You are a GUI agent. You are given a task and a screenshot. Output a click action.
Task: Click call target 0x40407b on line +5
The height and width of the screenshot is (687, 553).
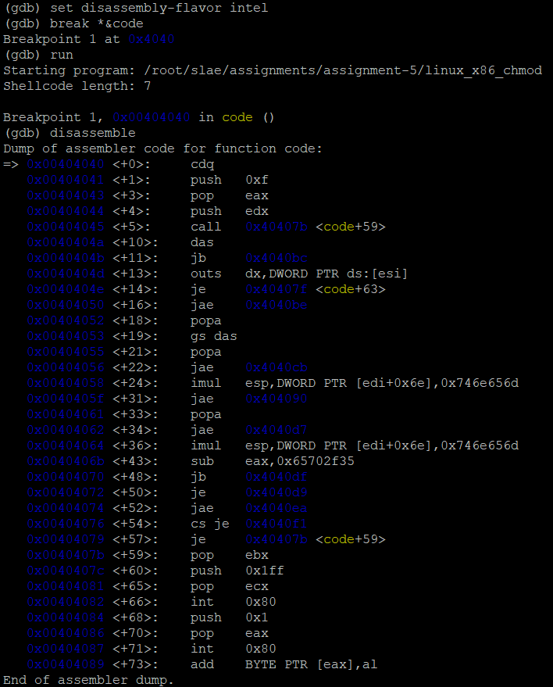276,227
